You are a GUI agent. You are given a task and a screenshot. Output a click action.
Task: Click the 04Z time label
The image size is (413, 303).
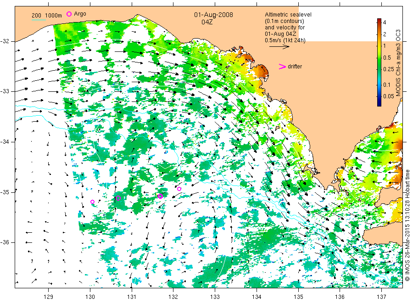207,22
